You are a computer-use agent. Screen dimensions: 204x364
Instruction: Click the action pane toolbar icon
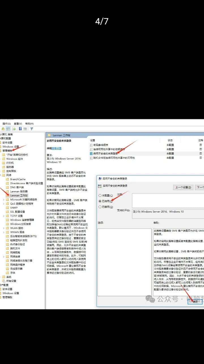pos(25,129)
